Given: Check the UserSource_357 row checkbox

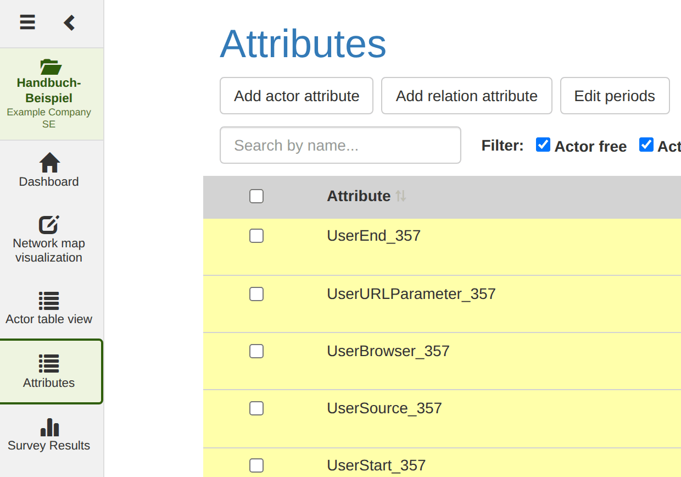Looking at the screenshot, I should point(256,408).
